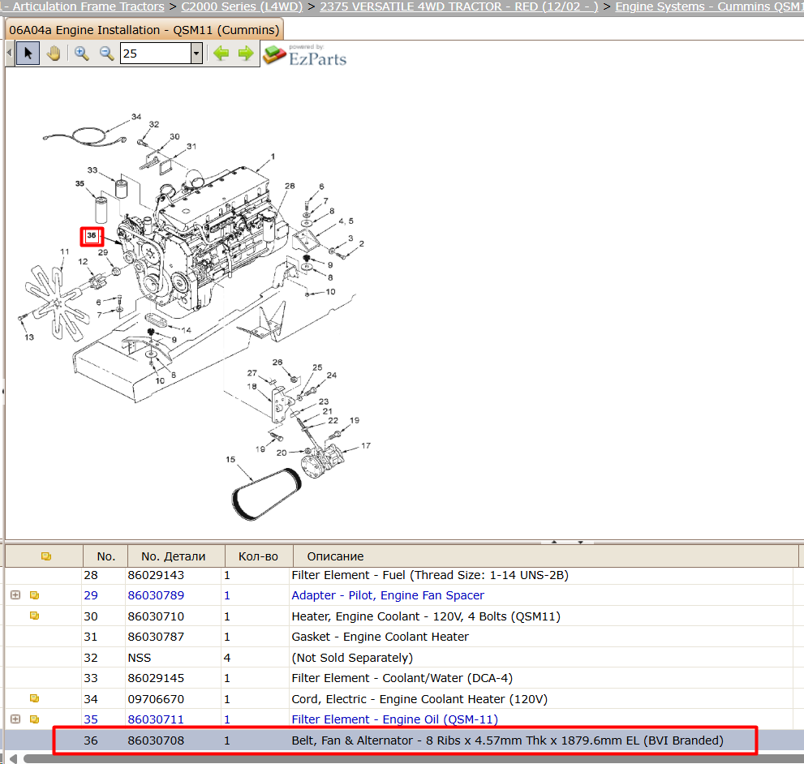Select the arrow pointer tool
This screenshot has width=804, height=764.
[x=28, y=54]
